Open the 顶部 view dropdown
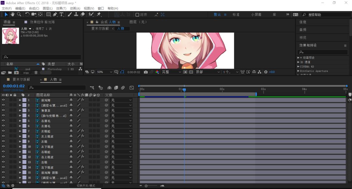This screenshot has width=352, height=189. pyautogui.click(x=207, y=72)
